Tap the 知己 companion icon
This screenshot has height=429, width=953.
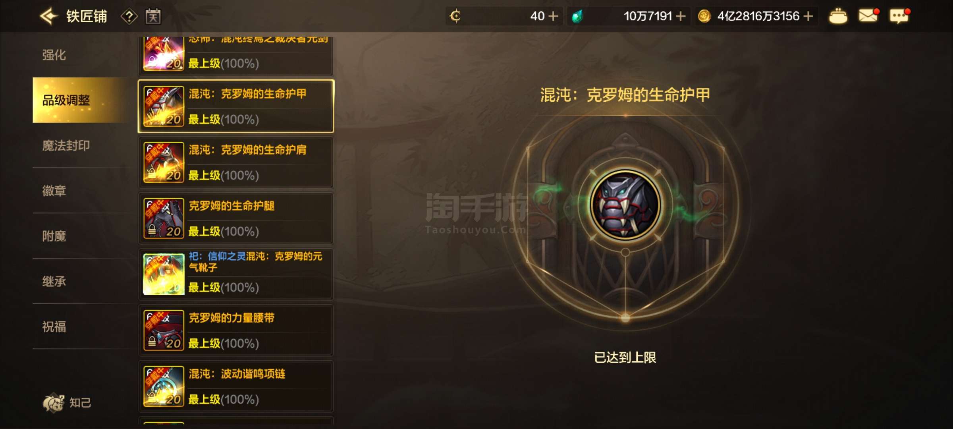[x=54, y=403]
